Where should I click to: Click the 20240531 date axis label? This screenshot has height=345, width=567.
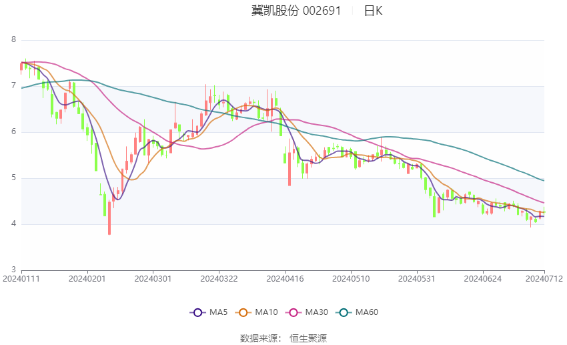(x=416, y=279)
